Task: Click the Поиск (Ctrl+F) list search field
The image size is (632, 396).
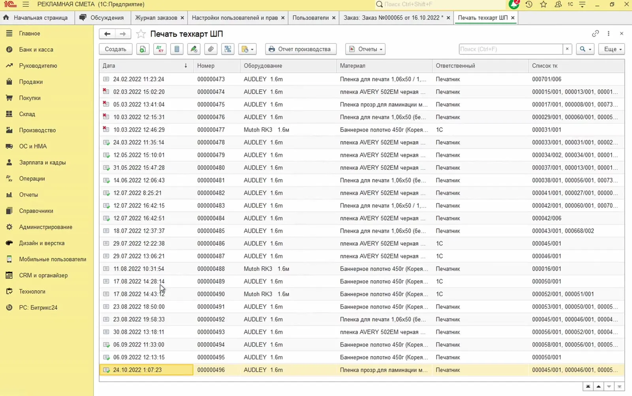Action: tap(511, 49)
